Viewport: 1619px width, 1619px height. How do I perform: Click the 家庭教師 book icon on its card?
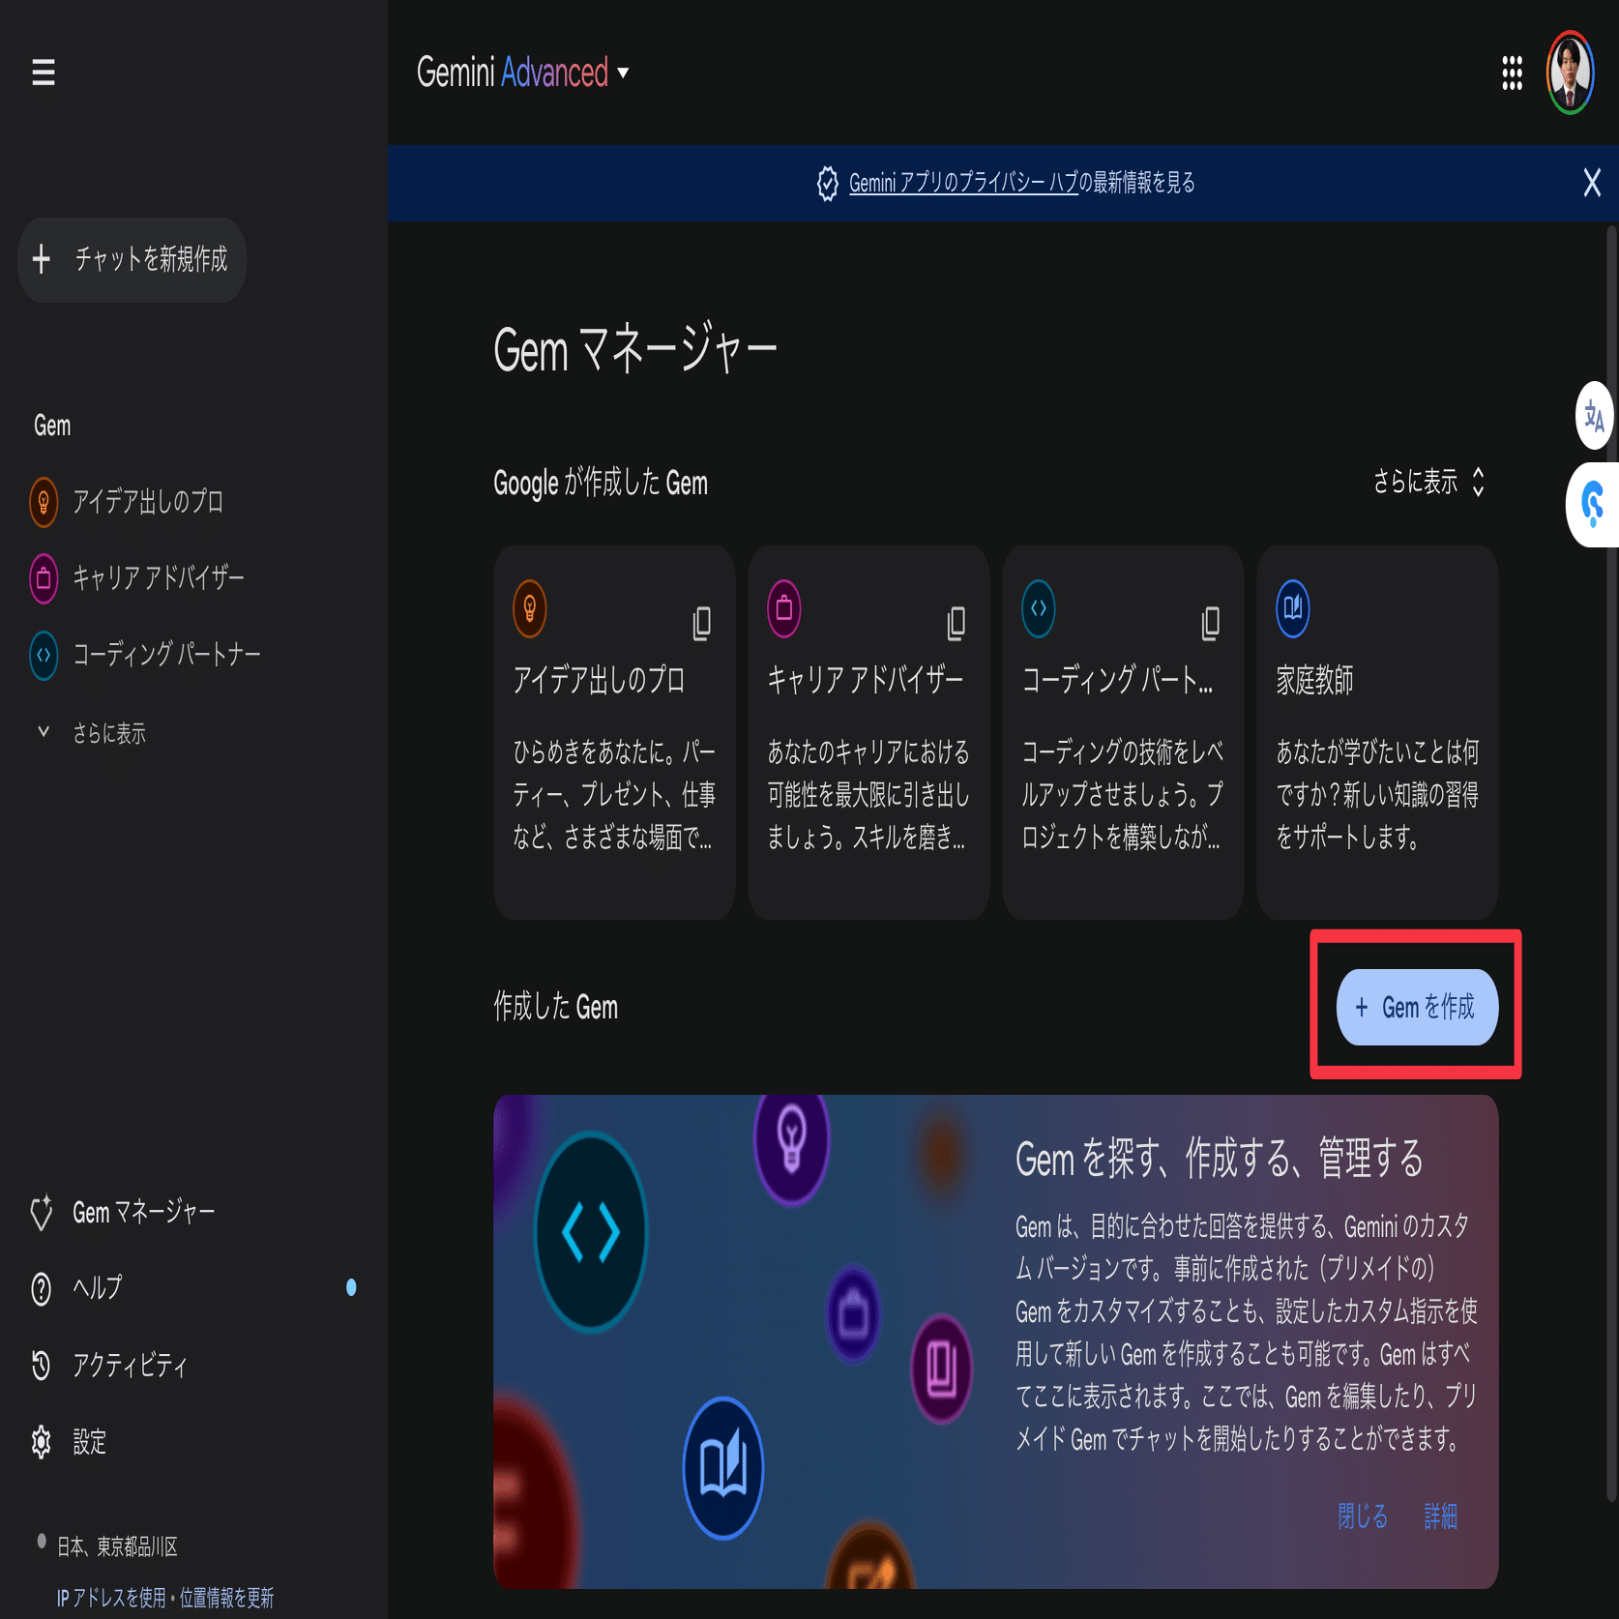click(x=1292, y=608)
